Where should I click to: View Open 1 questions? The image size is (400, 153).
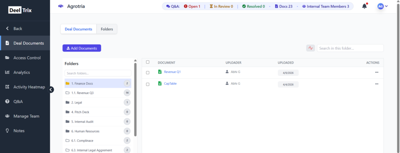point(192,6)
